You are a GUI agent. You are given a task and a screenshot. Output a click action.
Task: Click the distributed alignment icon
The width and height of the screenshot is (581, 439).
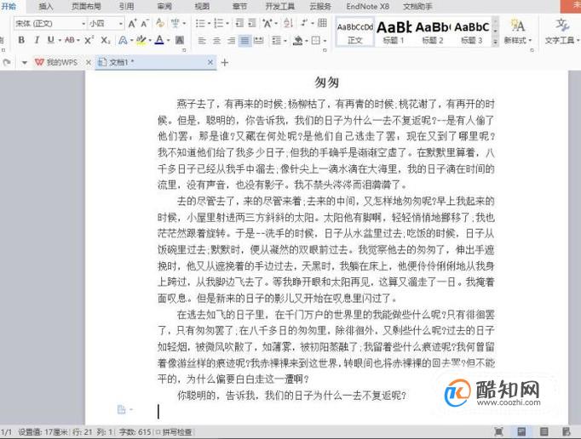[x=259, y=40]
